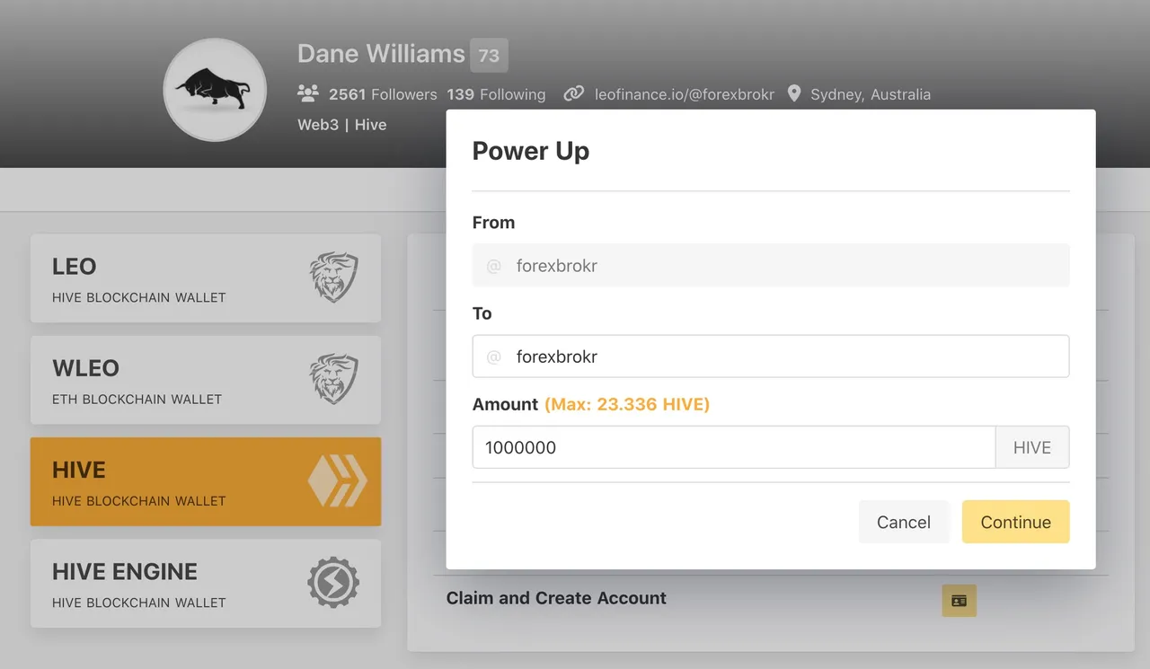The height and width of the screenshot is (669, 1150).
Task: Click the Hive Engine gear icon
Action: point(333,583)
